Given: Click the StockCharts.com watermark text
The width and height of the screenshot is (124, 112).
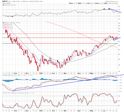Looking at the screenshot, I should [112, 2].
